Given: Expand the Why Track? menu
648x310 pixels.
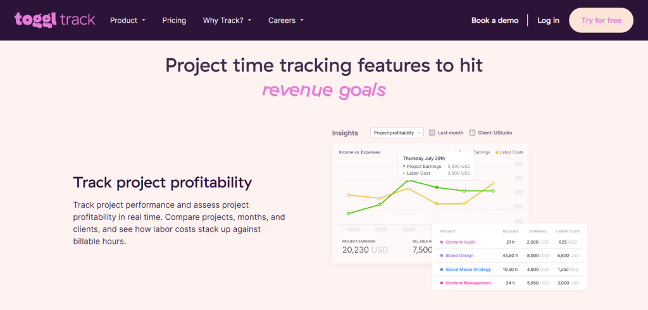Looking at the screenshot, I should (227, 20).
